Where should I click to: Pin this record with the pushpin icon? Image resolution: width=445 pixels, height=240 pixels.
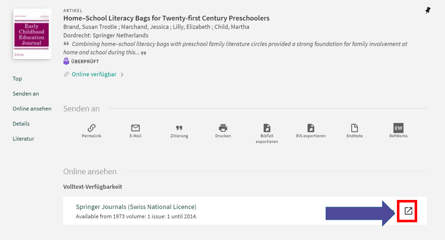(x=428, y=11)
